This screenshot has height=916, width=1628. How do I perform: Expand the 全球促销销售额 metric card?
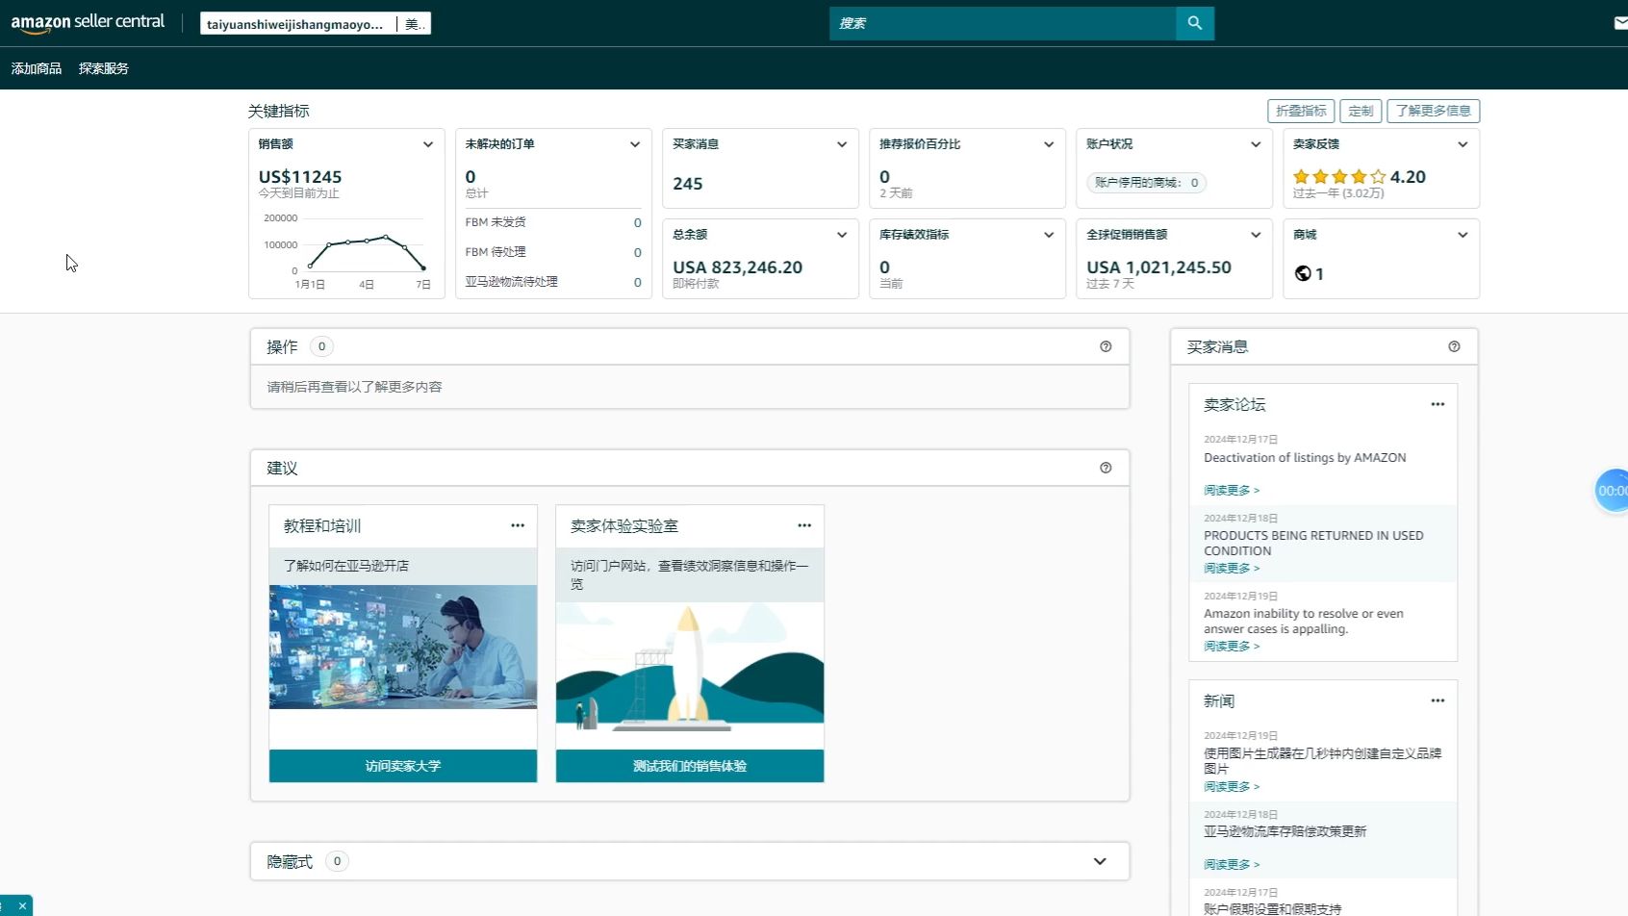point(1256,235)
